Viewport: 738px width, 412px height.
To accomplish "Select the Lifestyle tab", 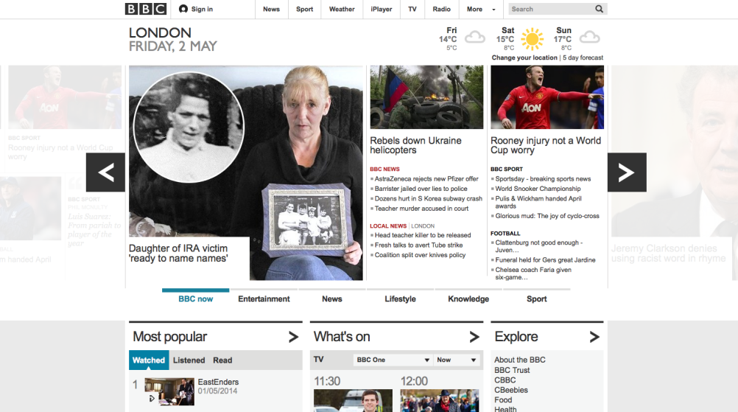I will [400, 298].
